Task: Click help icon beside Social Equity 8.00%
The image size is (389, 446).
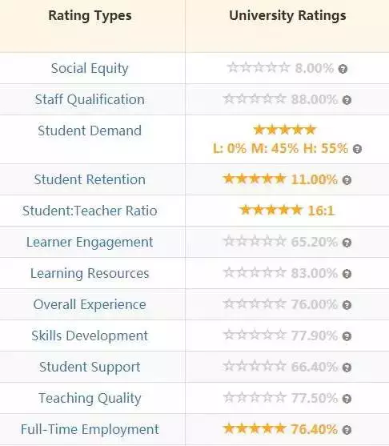Action: pos(343,69)
